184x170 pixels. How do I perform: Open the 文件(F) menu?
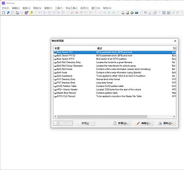pyautogui.click(x=5, y=8)
